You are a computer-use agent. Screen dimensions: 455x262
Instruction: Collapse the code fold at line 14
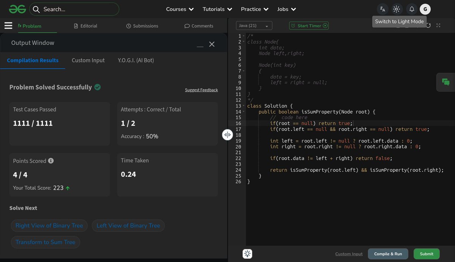(244, 112)
